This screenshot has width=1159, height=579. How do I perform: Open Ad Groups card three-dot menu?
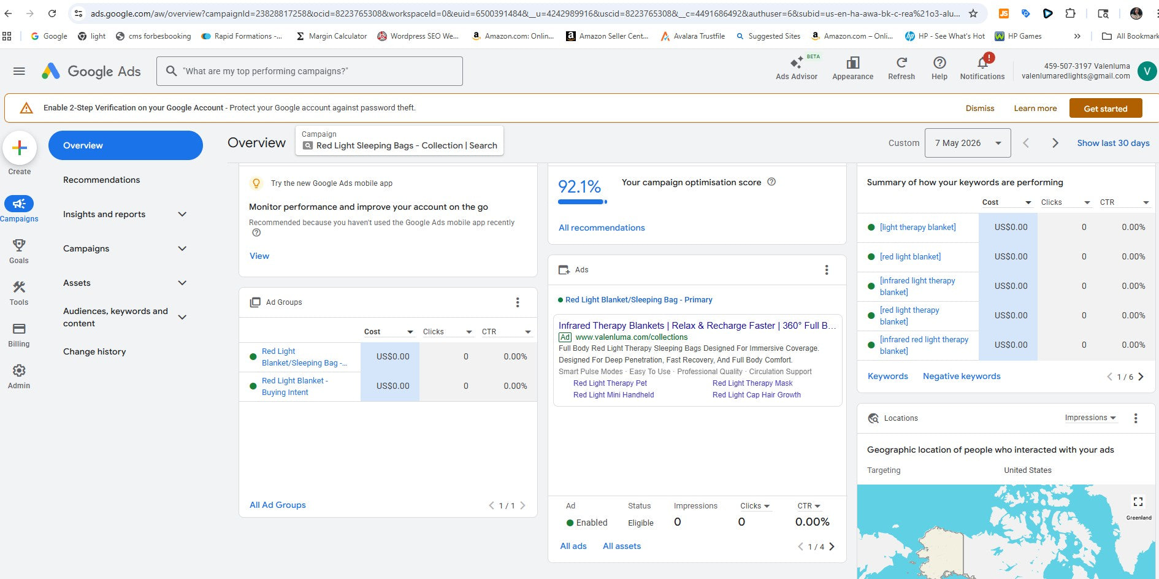point(518,302)
